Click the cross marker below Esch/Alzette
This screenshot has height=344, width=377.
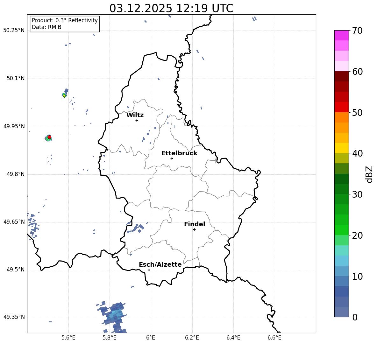(x=149, y=270)
